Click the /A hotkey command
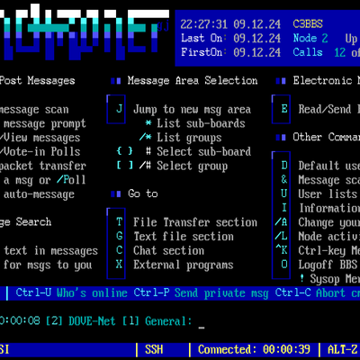360x360 pixels. 281,222
